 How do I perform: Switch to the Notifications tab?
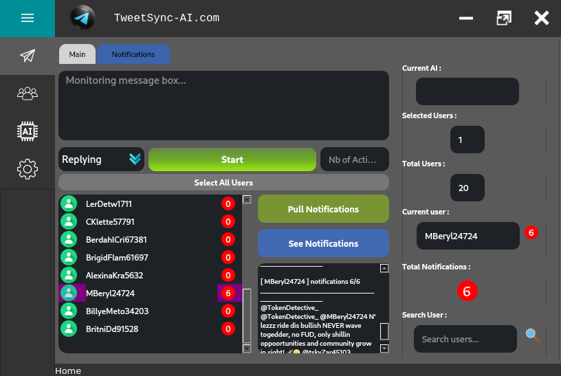click(x=133, y=54)
